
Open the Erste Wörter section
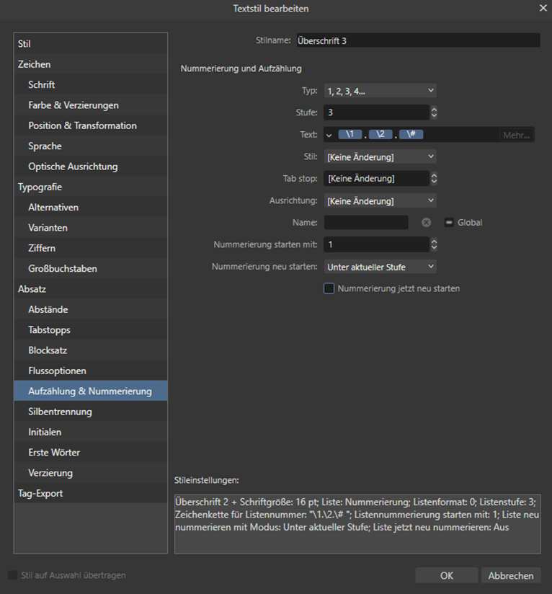coord(91,452)
